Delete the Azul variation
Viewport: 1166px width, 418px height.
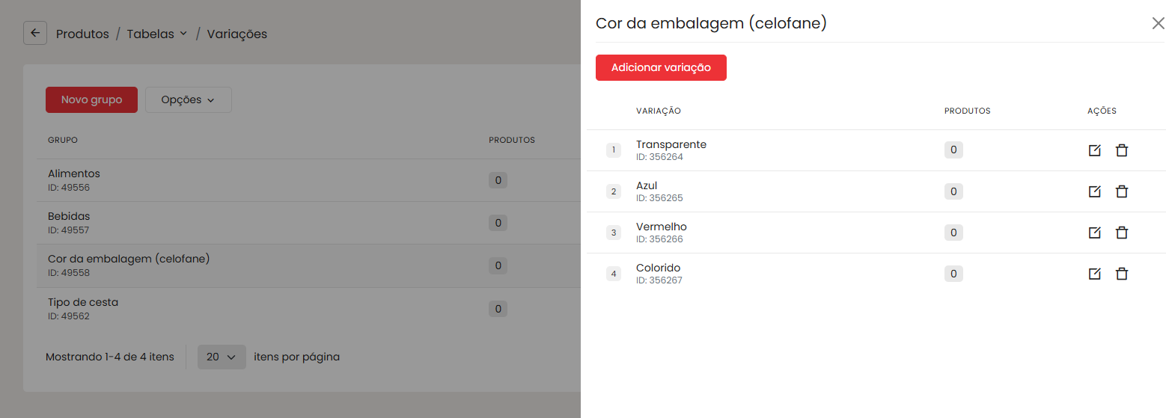pos(1121,191)
